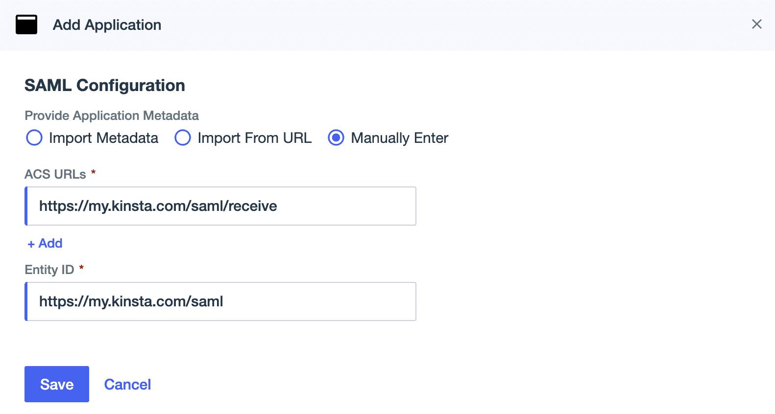Click inside the Entity ID input field
The width and height of the screenshot is (775, 414).
coord(219,301)
